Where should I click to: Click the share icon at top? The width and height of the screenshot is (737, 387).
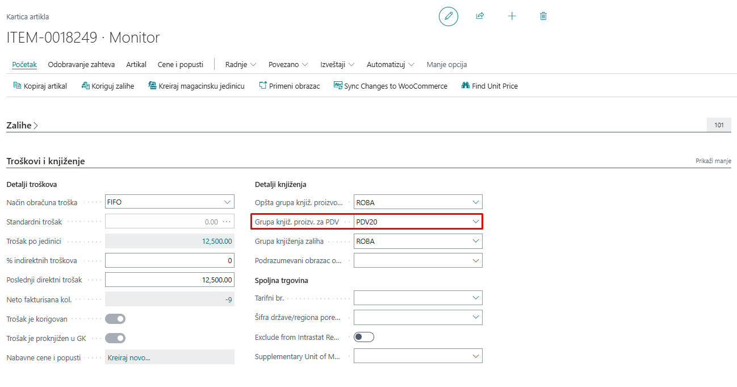tap(480, 16)
